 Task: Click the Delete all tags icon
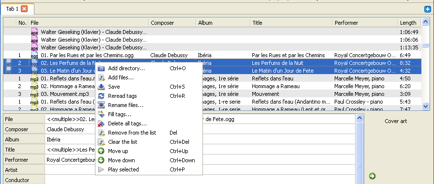click(101, 123)
